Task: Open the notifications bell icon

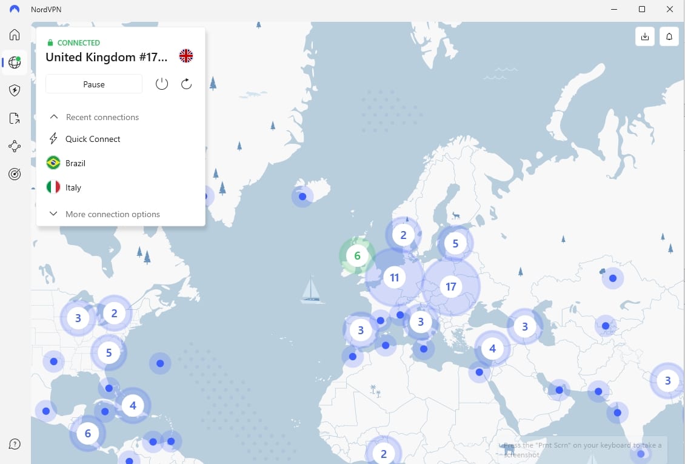Action: click(669, 36)
